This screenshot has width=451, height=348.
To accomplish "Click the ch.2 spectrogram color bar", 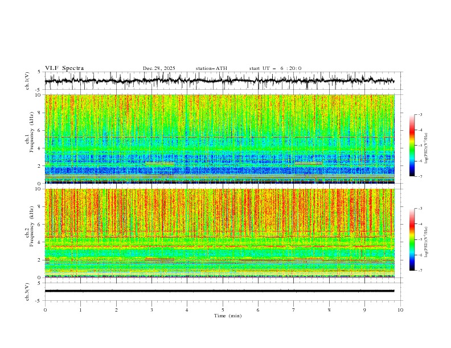I will [412, 239].
